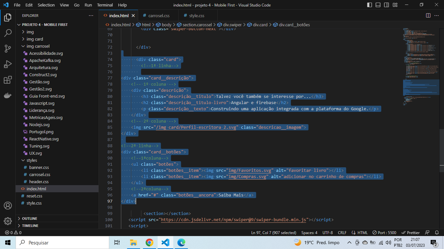
Task: Click Ln 97, Col 7 position indicator
Action: [x=274, y=232]
